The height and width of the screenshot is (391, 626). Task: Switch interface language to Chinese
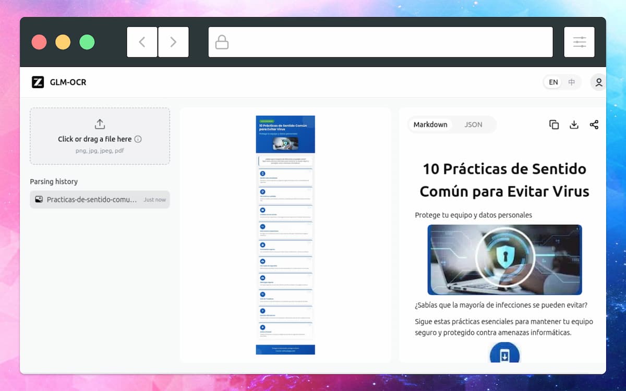tap(571, 82)
